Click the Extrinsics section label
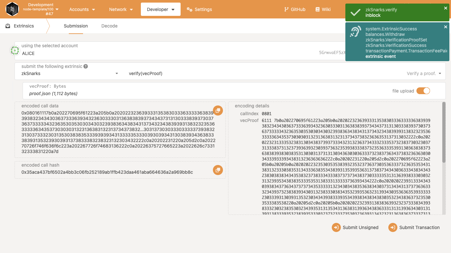This screenshot has width=451, height=253. tap(24, 26)
